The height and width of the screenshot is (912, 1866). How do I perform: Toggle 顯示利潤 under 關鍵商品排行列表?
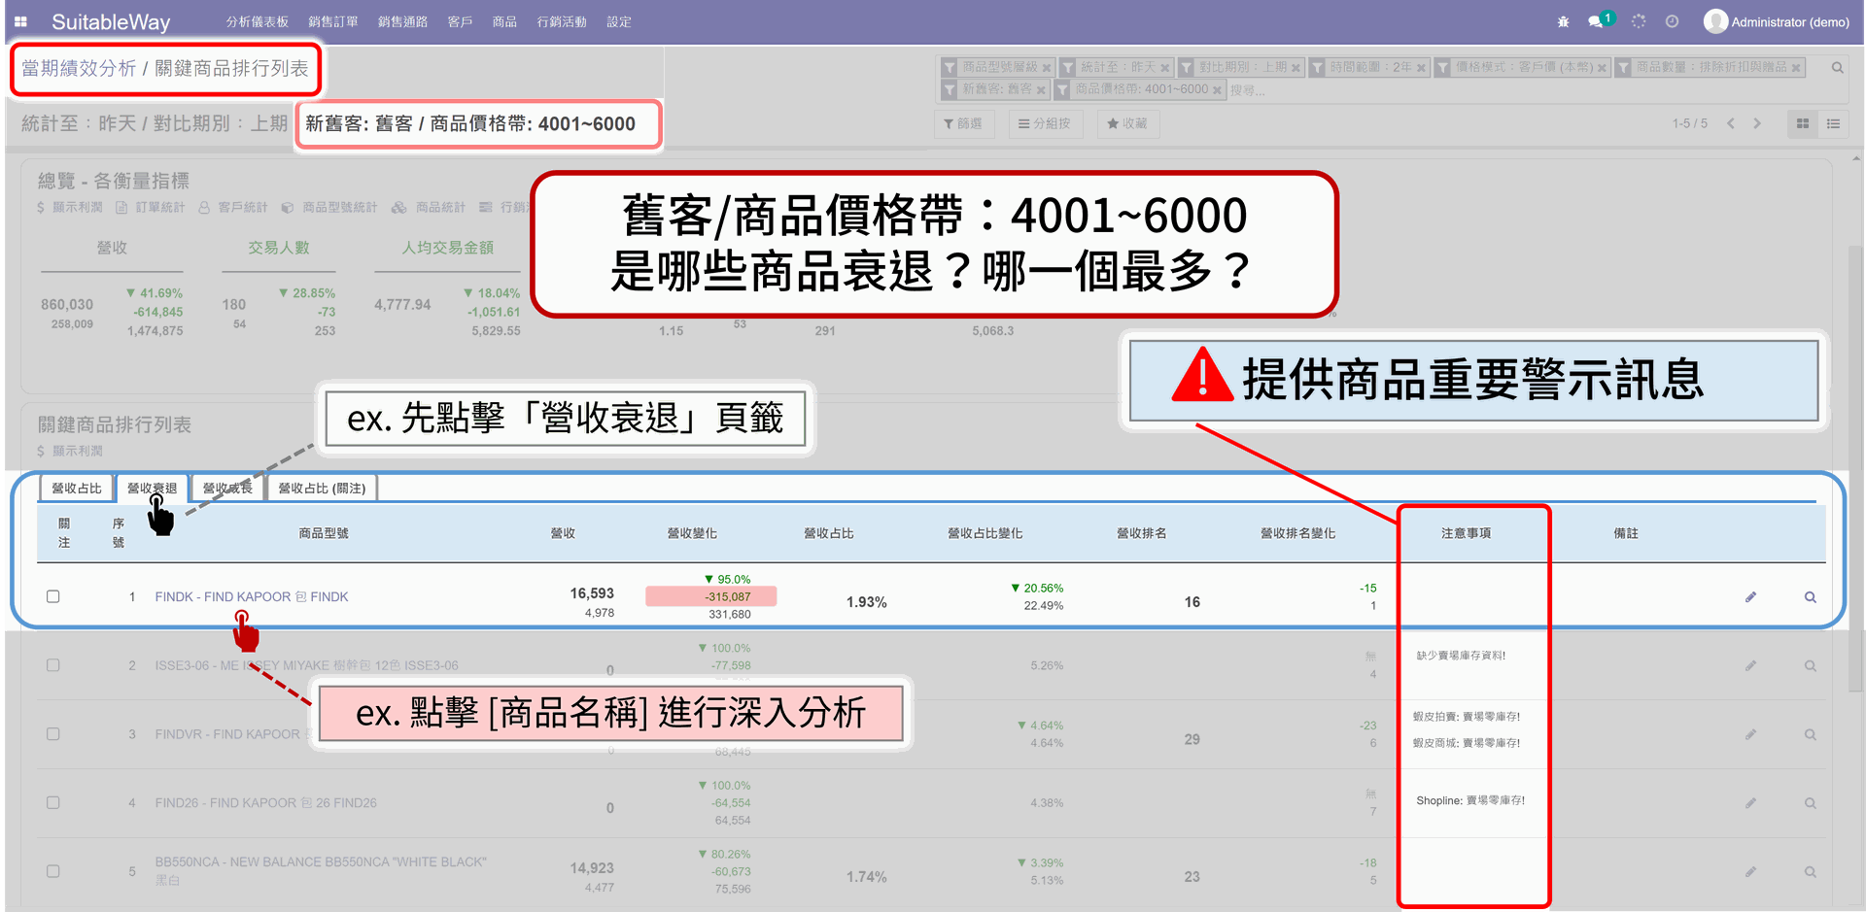(x=69, y=451)
